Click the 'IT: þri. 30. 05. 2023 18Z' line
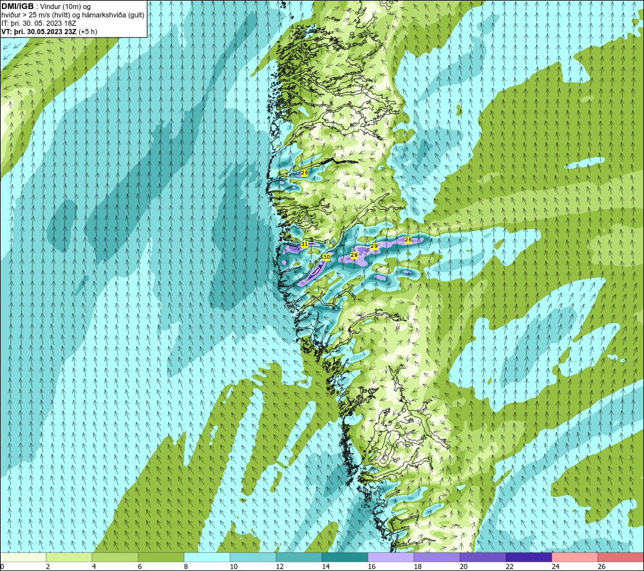The image size is (644, 571). [39, 23]
